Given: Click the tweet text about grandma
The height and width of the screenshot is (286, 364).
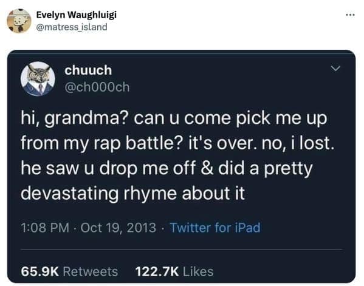Looking at the screenshot, I should point(177,156).
